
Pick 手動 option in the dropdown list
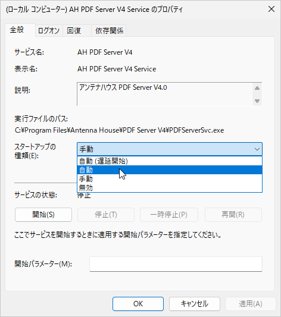pos(170,178)
